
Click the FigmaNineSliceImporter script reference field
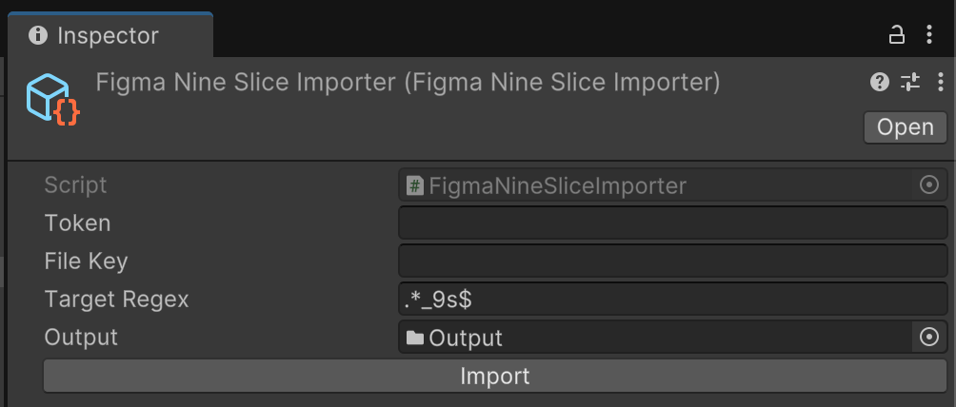pos(657,185)
